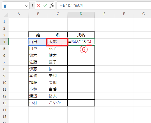Click cell containing 中村
The height and width of the screenshot is (123, 151).
(38, 103)
